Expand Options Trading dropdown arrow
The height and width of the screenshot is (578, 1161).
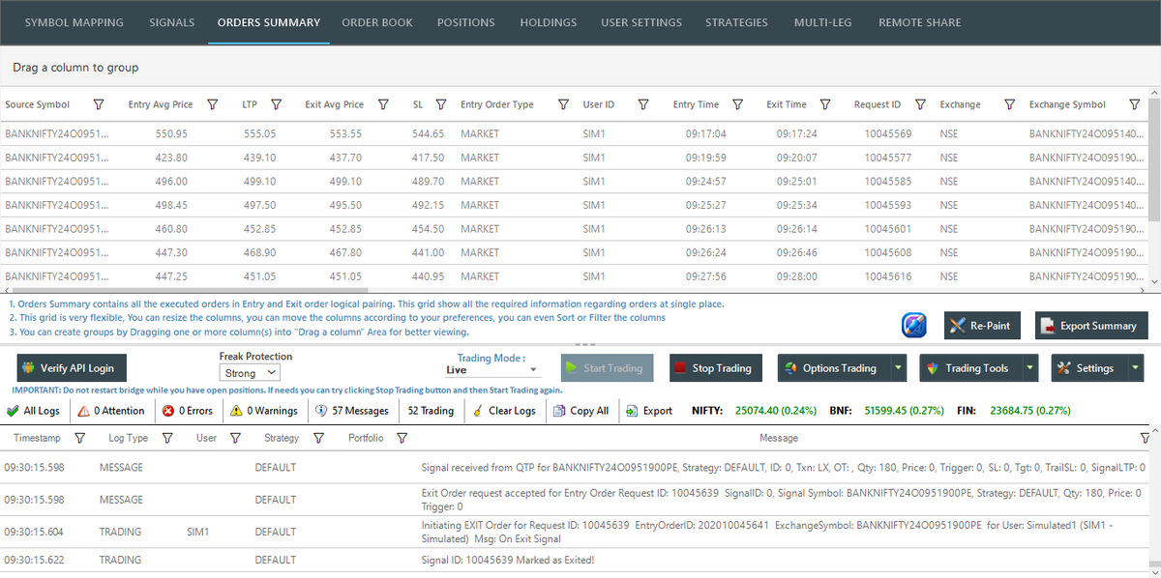pos(899,368)
